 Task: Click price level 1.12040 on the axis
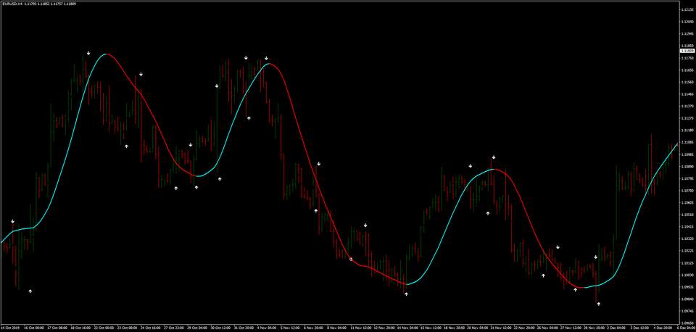687,21
